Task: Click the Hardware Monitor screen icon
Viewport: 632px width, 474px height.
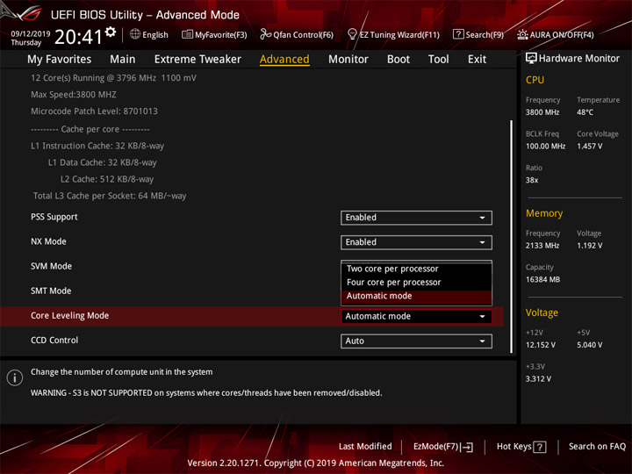Action: tap(531, 59)
